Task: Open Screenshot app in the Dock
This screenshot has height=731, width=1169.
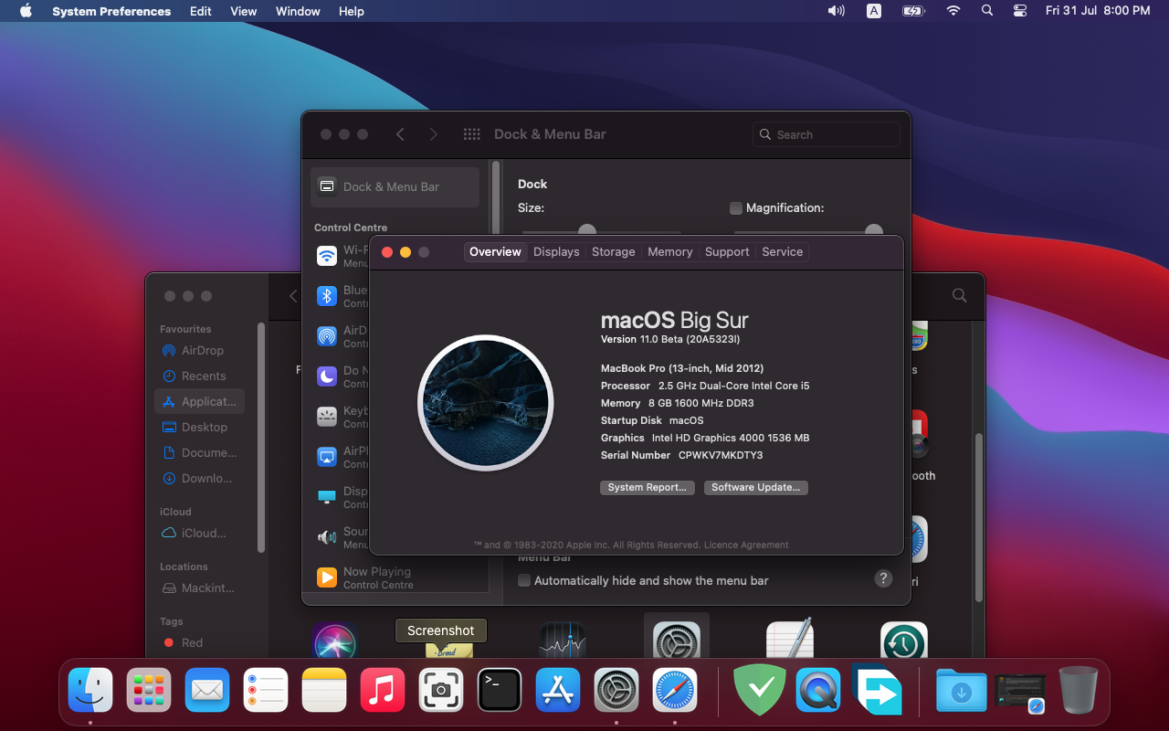Action: pos(441,689)
